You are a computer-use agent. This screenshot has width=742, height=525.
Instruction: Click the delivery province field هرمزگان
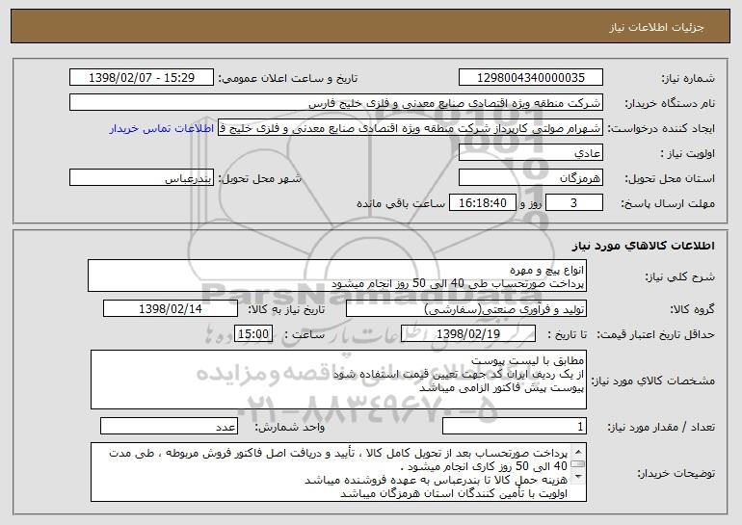(531, 178)
